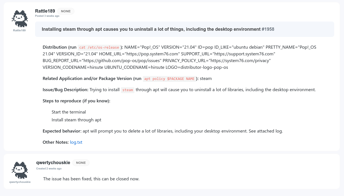Click Rattle189's pixel-art avatar icon

pos(20,18)
